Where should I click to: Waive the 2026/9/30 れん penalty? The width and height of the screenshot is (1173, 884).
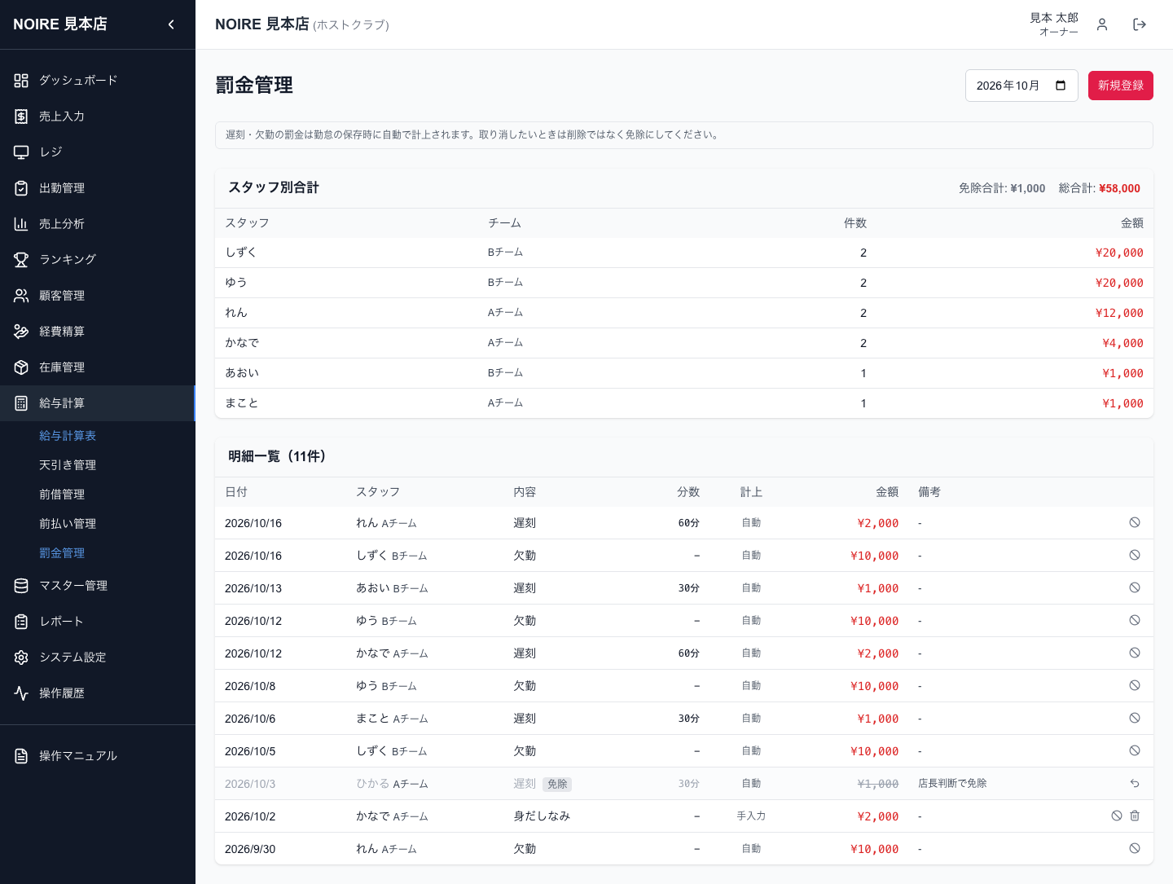(1135, 848)
